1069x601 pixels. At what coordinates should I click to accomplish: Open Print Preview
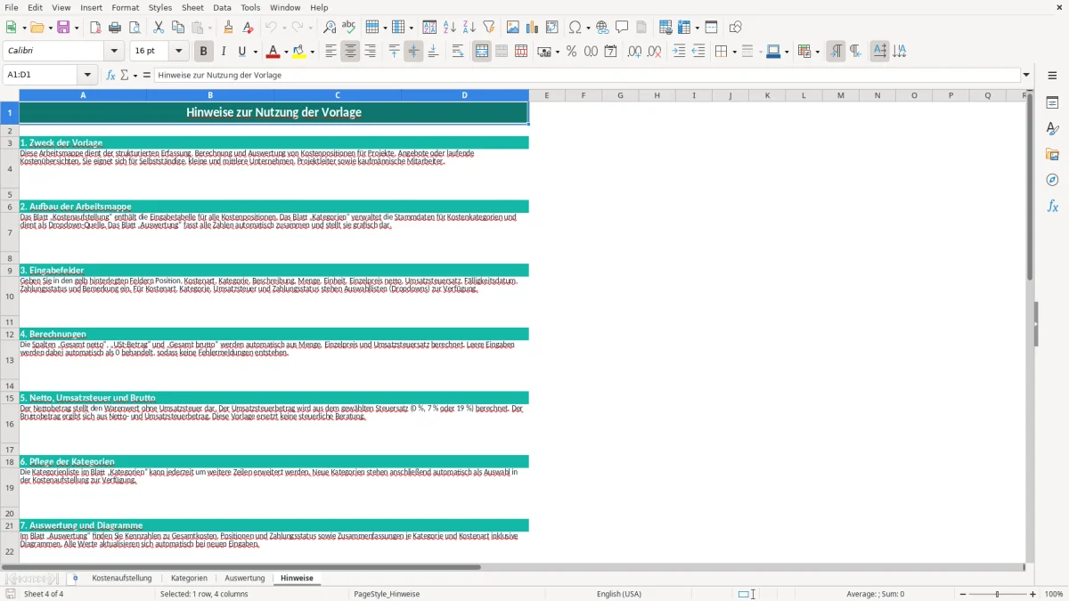click(135, 28)
